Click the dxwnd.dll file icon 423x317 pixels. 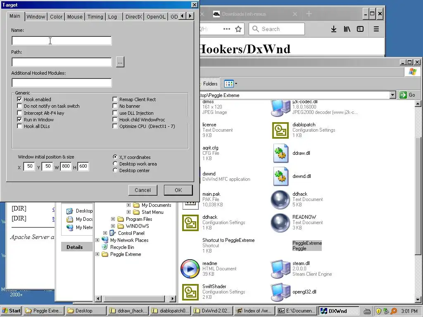pos(280,176)
